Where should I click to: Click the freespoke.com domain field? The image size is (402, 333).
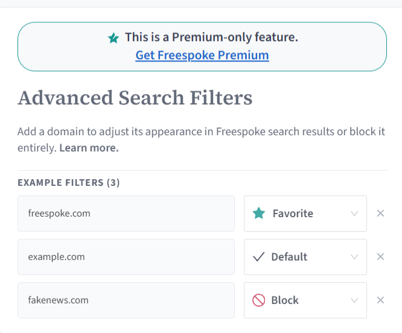(x=126, y=214)
